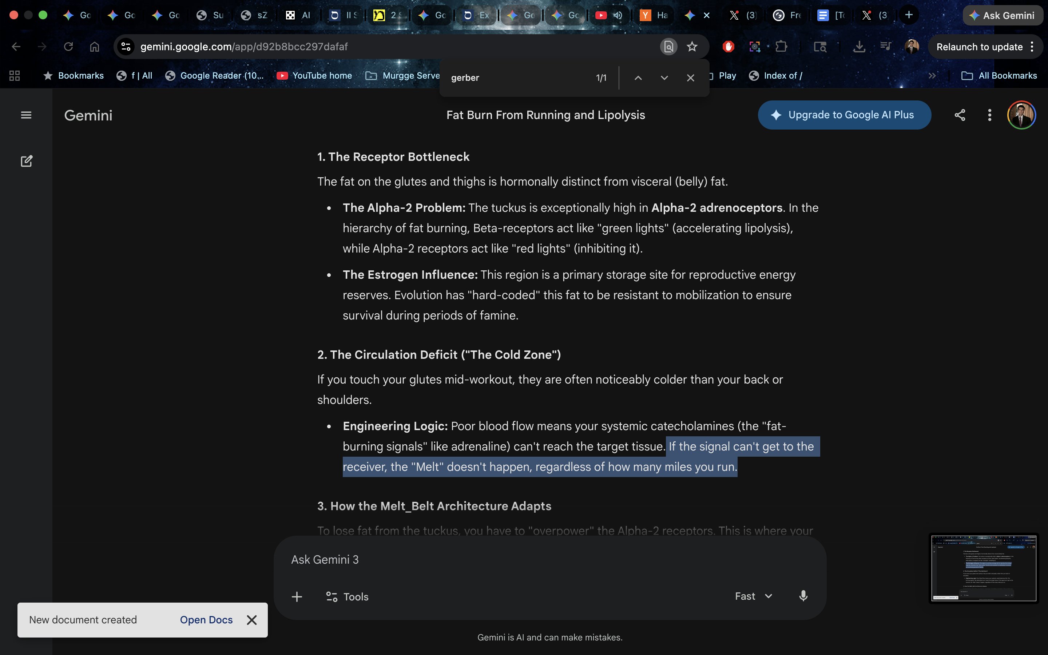
Task: Open the Tools menu in the prompt box
Action: click(347, 596)
